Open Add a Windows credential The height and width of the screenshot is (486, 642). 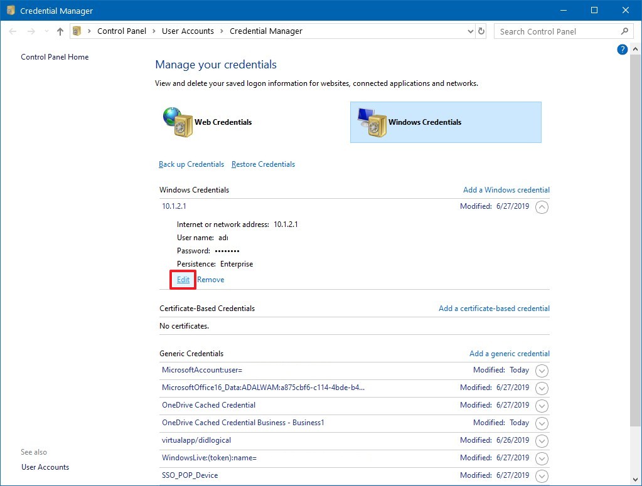506,189
